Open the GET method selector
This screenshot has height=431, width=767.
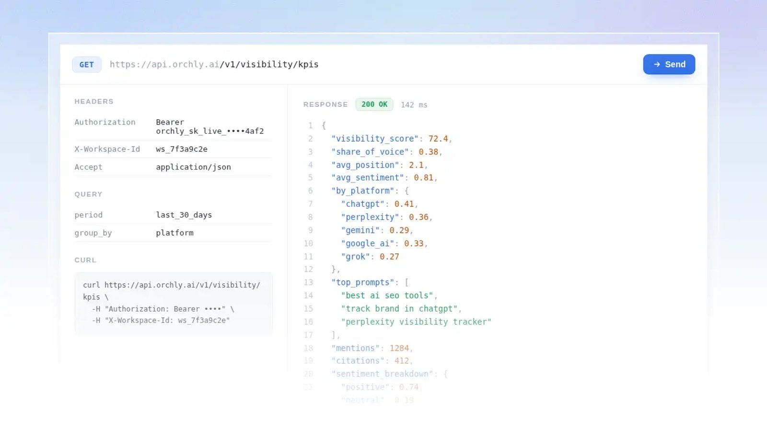click(x=87, y=65)
